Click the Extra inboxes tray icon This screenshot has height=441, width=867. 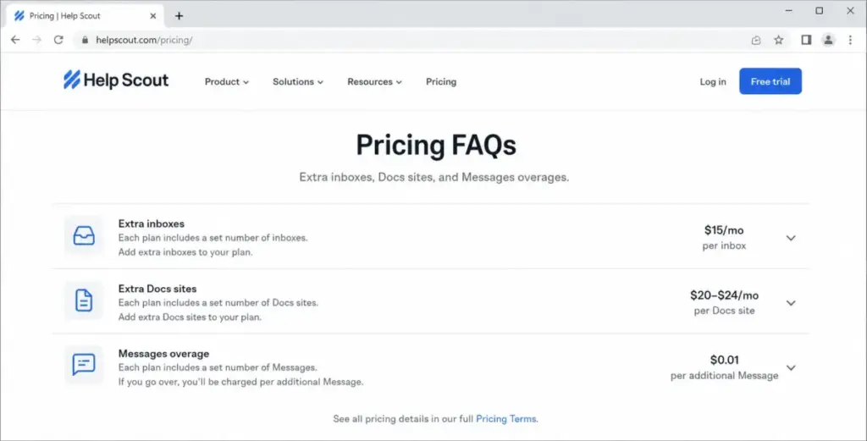tap(84, 236)
